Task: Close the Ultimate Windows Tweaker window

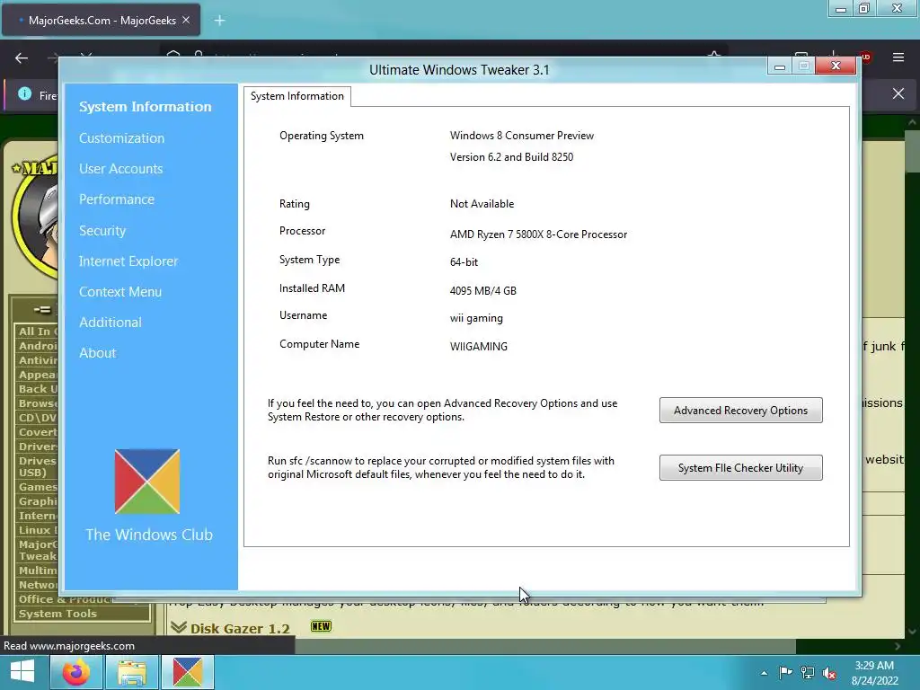Action: pos(836,66)
